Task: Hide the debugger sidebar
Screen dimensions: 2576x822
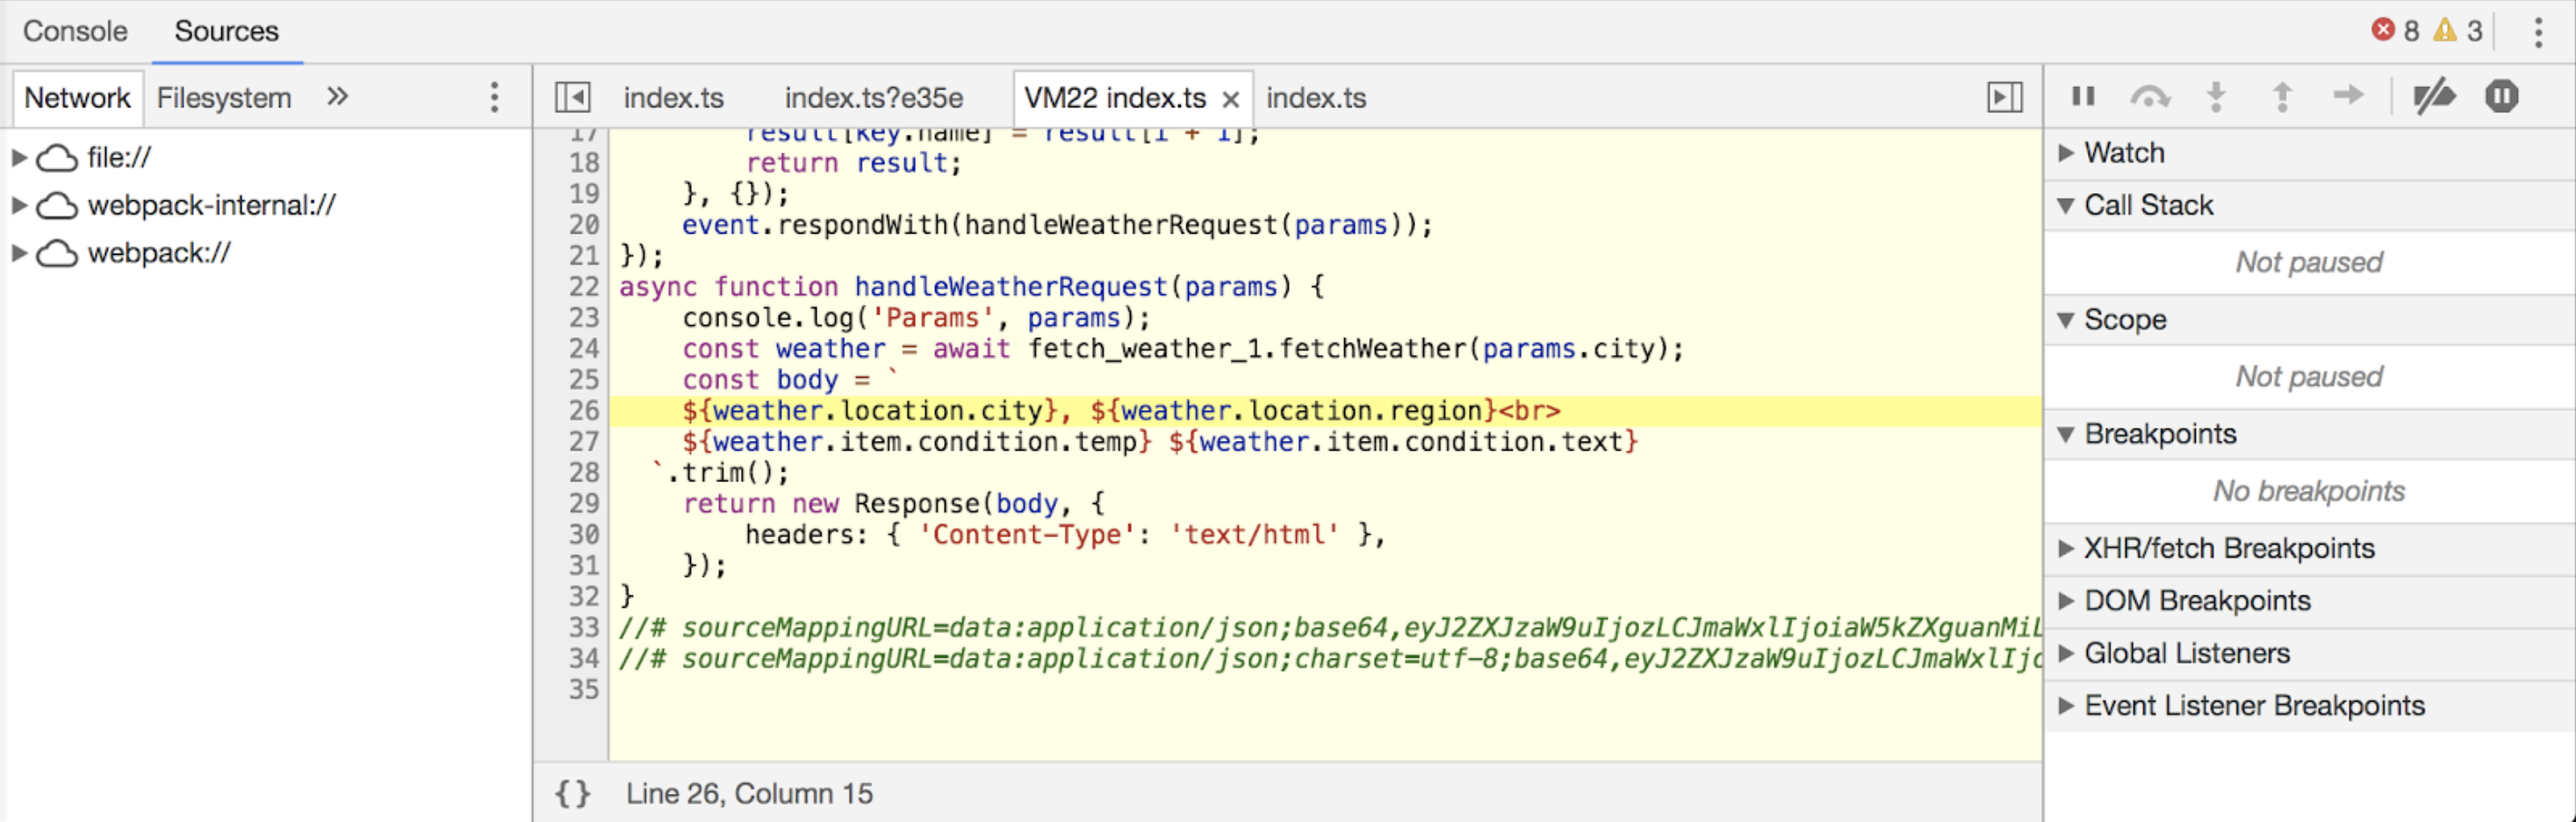Action: [2004, 97]
